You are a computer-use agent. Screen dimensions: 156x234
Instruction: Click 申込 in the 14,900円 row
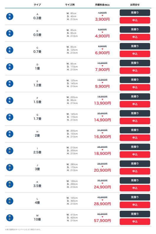point(135,121)
